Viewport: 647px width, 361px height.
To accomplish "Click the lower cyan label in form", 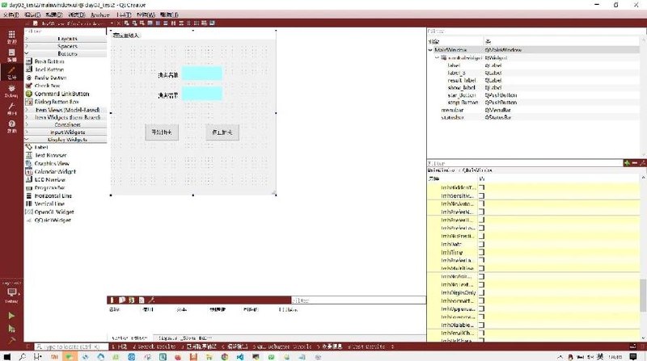I will [x=201, y=94].
